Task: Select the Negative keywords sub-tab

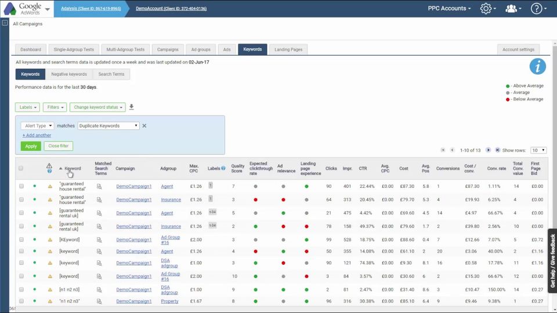Action: click(x=68, y=74)
